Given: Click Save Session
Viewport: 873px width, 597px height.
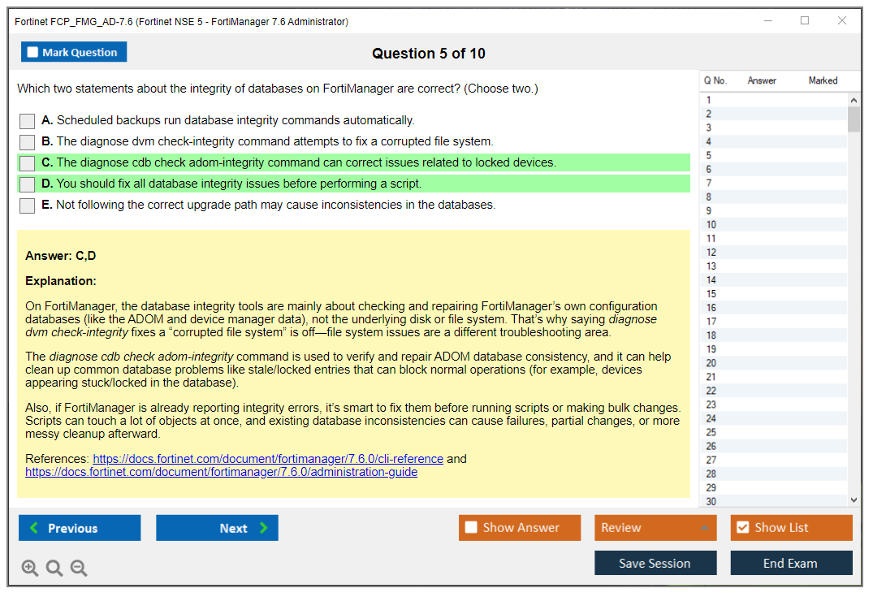Looking at the screenshot, I should [x=655, y=562].
